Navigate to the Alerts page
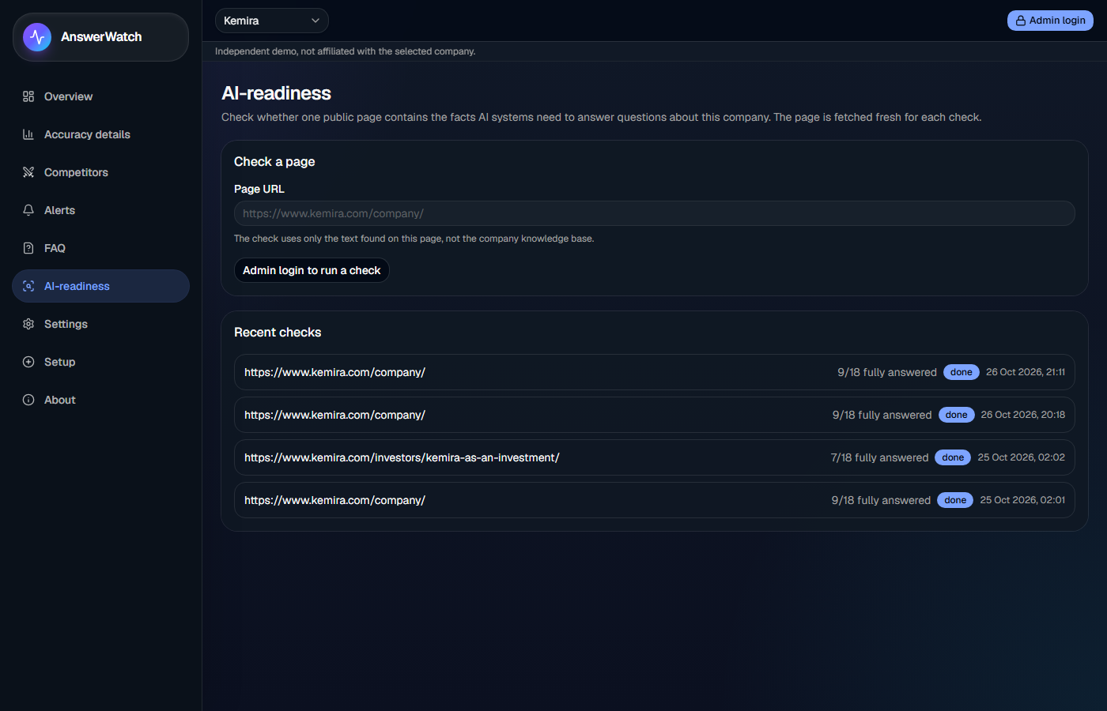 click(x=100, y=210)
